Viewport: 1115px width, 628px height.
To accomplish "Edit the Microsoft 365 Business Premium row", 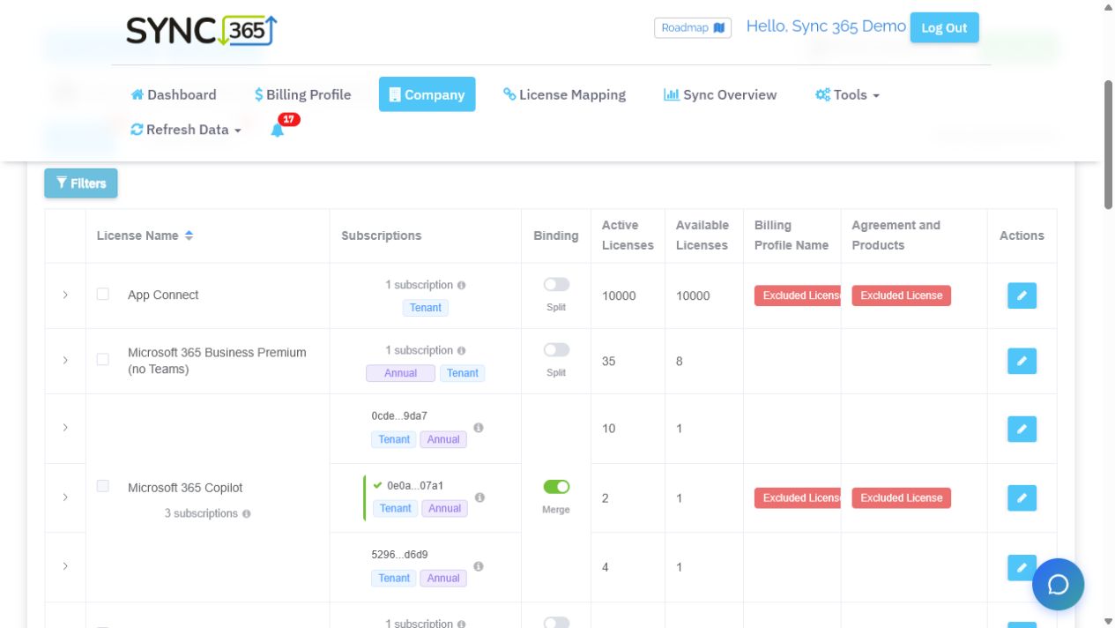I will point(1022,361).
